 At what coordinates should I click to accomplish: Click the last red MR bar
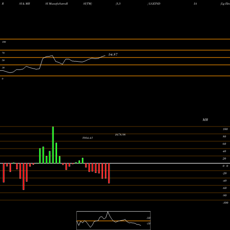[x=109, y=173]
